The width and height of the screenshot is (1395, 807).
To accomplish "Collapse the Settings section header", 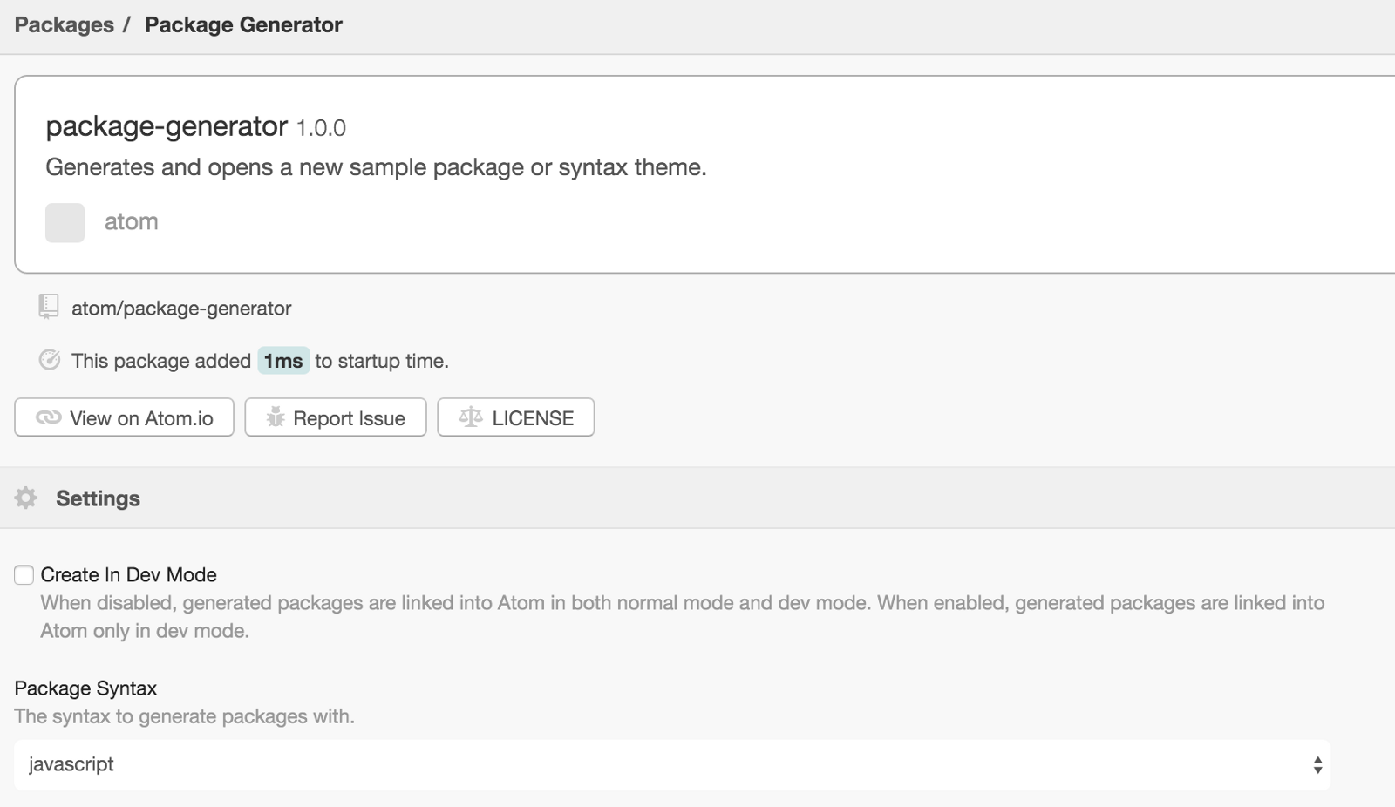I will [x=98, y=498].
